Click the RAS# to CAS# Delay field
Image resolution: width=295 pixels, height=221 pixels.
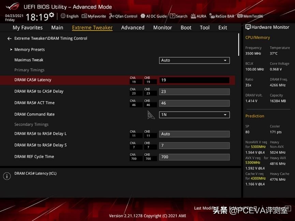coord(194,92)
